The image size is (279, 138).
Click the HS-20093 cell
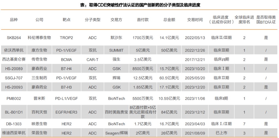click(14, 87)
